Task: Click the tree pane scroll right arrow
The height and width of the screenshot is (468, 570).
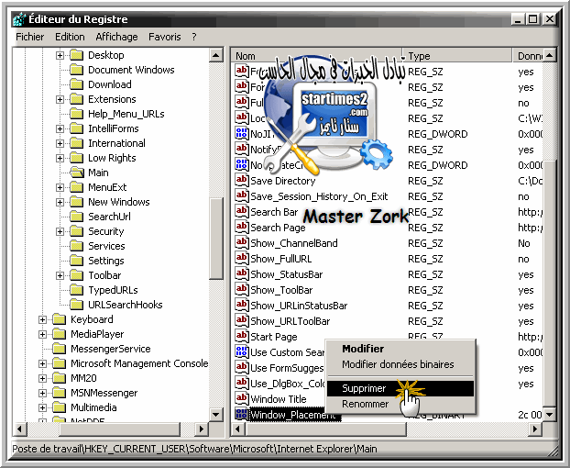Action: (x=202, y=429)
